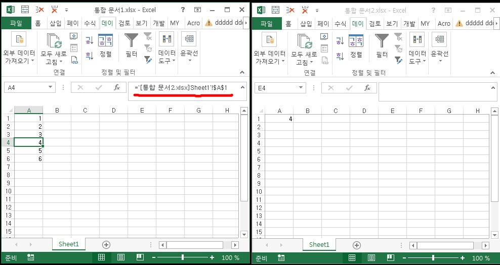Click Get External Data icon in 통합 문서1 window

(x=19, y=39)
